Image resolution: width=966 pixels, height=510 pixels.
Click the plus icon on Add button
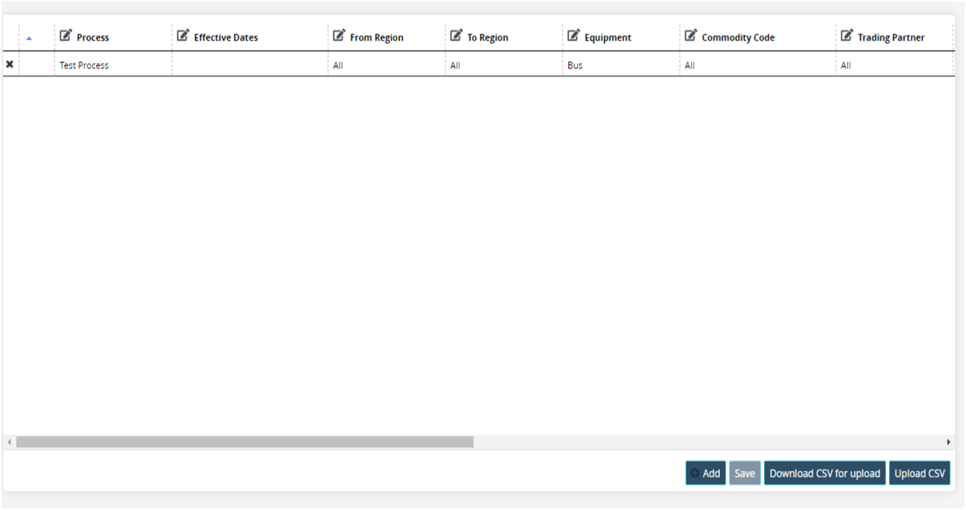695,473
